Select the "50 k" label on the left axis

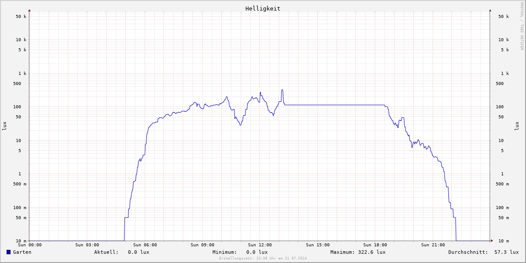21,17
